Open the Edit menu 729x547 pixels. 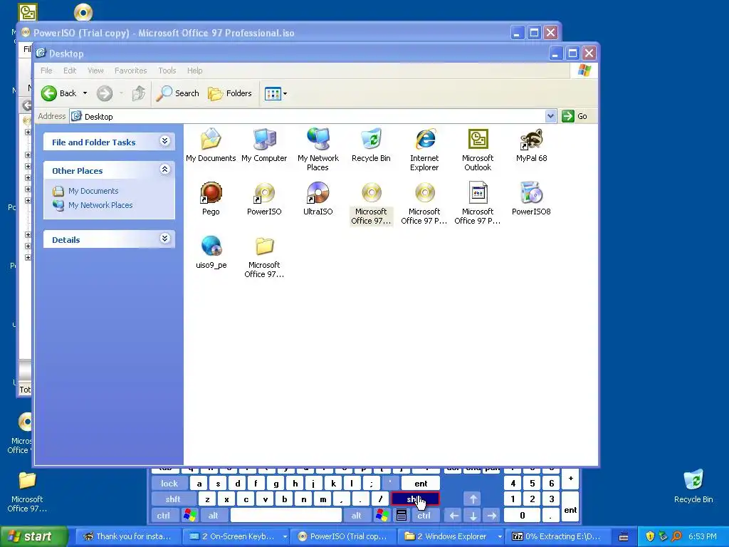[70, 71]
